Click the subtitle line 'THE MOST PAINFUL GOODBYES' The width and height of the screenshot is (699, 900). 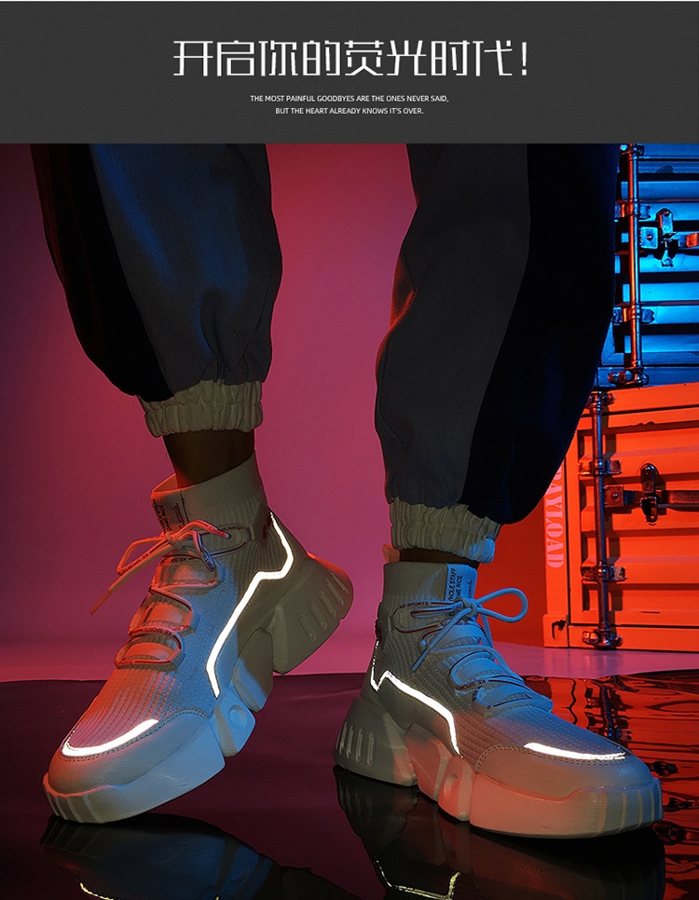point(349,98)
